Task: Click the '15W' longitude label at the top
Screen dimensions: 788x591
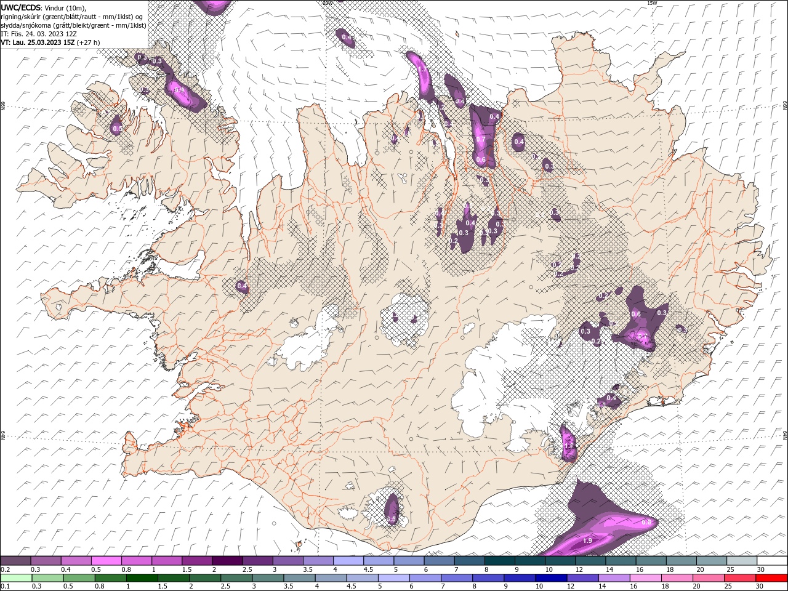Action: (653, 3)
